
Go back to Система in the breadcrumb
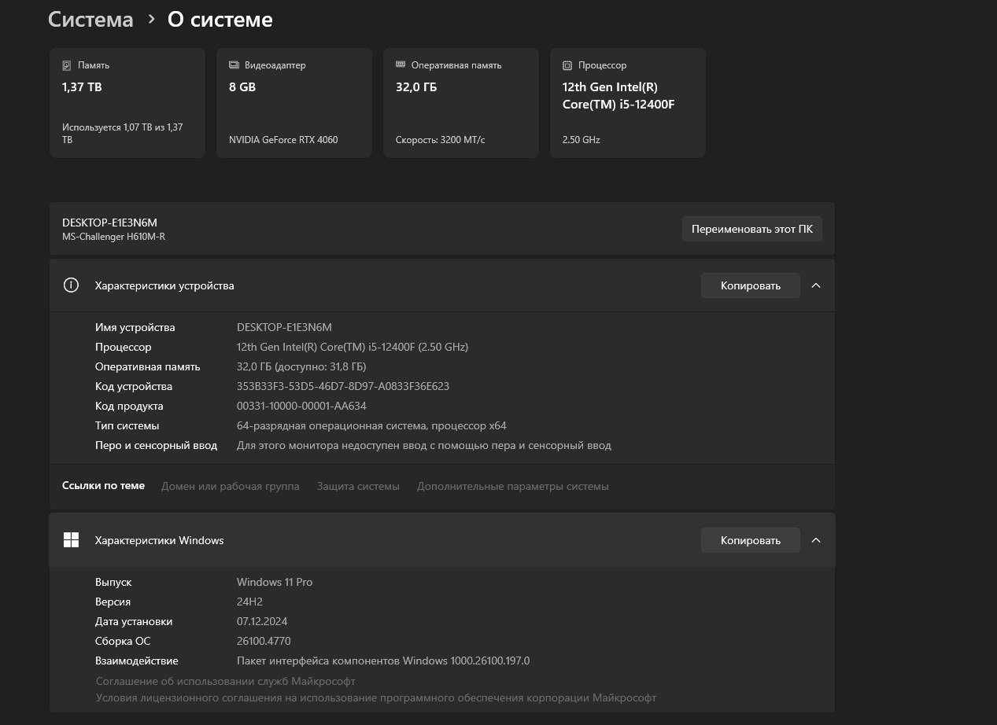(90, 20)
